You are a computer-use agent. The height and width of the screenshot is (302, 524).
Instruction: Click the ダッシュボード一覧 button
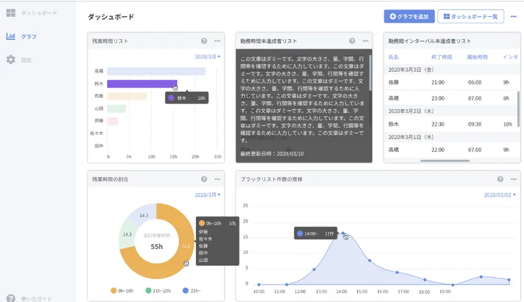(x=470, y=17)
